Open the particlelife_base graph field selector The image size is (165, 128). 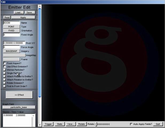point(19,107)
